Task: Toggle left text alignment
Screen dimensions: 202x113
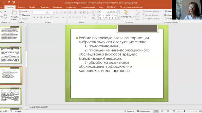Action: [x=70, y=17]
